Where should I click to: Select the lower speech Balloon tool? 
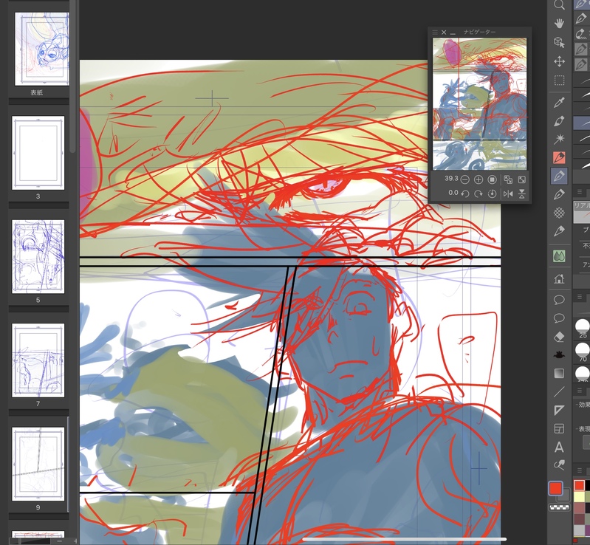pyautogui.click(x=559, y=318)
